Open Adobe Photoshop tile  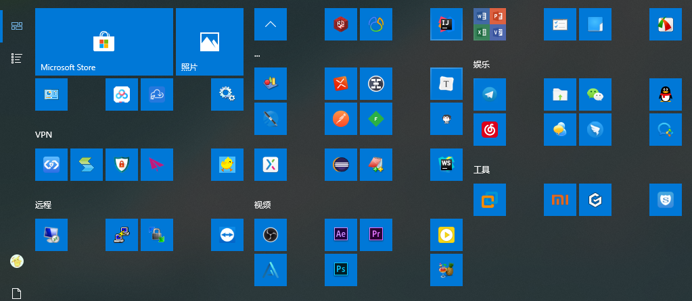pos(341,270)
